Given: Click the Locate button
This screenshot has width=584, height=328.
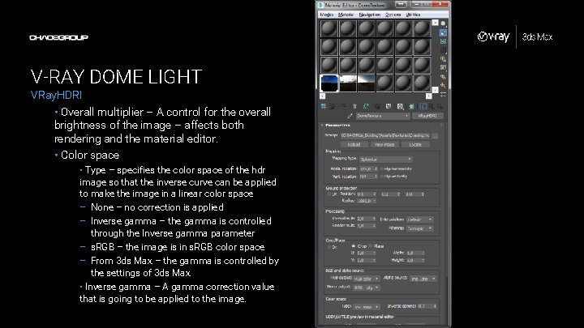Looking at the screenshot, I should click(x=415, y=145).
